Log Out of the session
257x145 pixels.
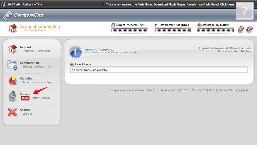[27, 114]
